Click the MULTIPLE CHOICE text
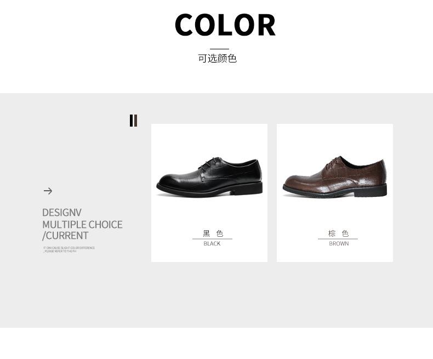Viewport: 433px width, 359px height. 82,225
